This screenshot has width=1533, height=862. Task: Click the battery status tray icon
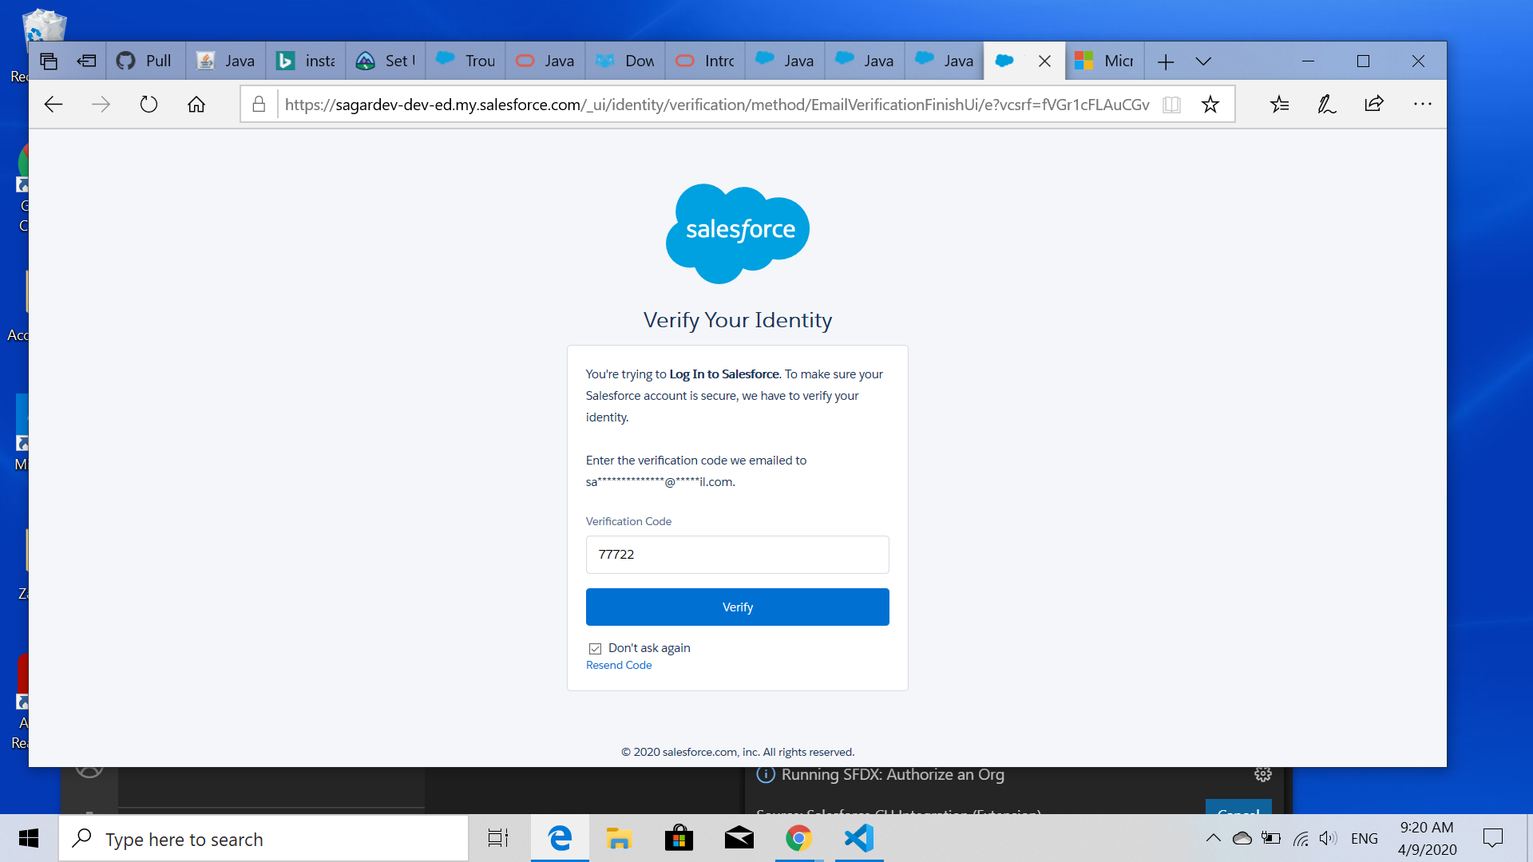click(1270, 838)
